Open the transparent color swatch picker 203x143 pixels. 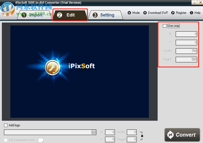(41, 140)
